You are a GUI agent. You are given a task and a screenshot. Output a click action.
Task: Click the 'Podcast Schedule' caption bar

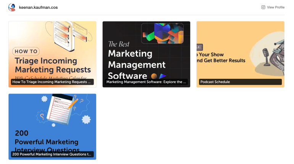(241, 82)
